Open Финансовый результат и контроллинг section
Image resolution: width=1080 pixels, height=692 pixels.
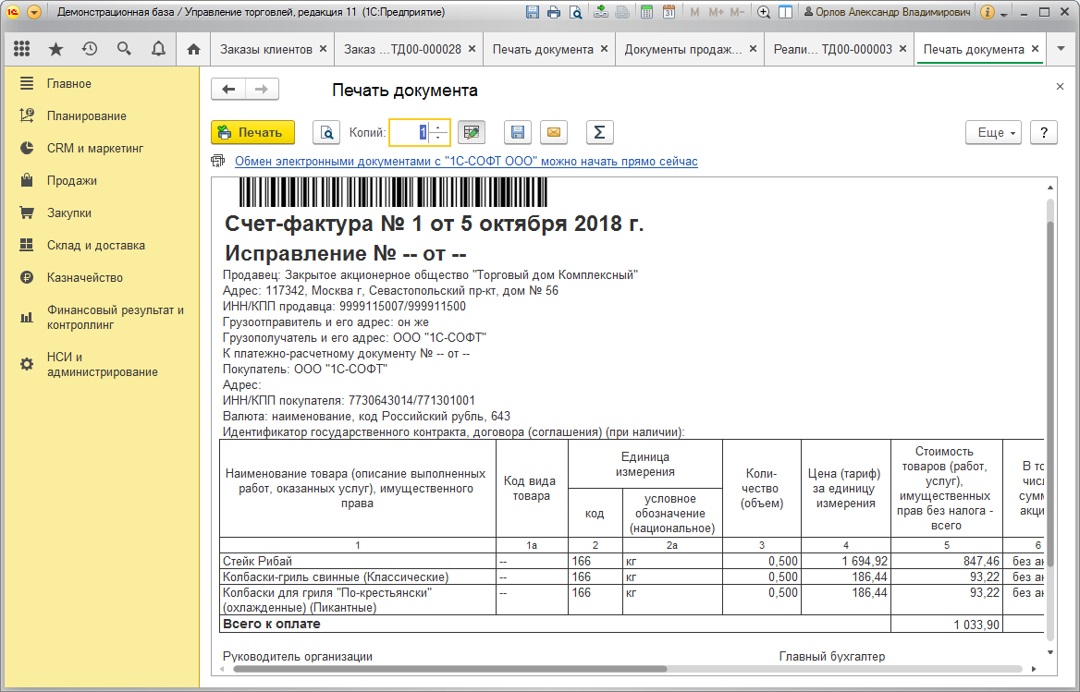coord(102,317)
